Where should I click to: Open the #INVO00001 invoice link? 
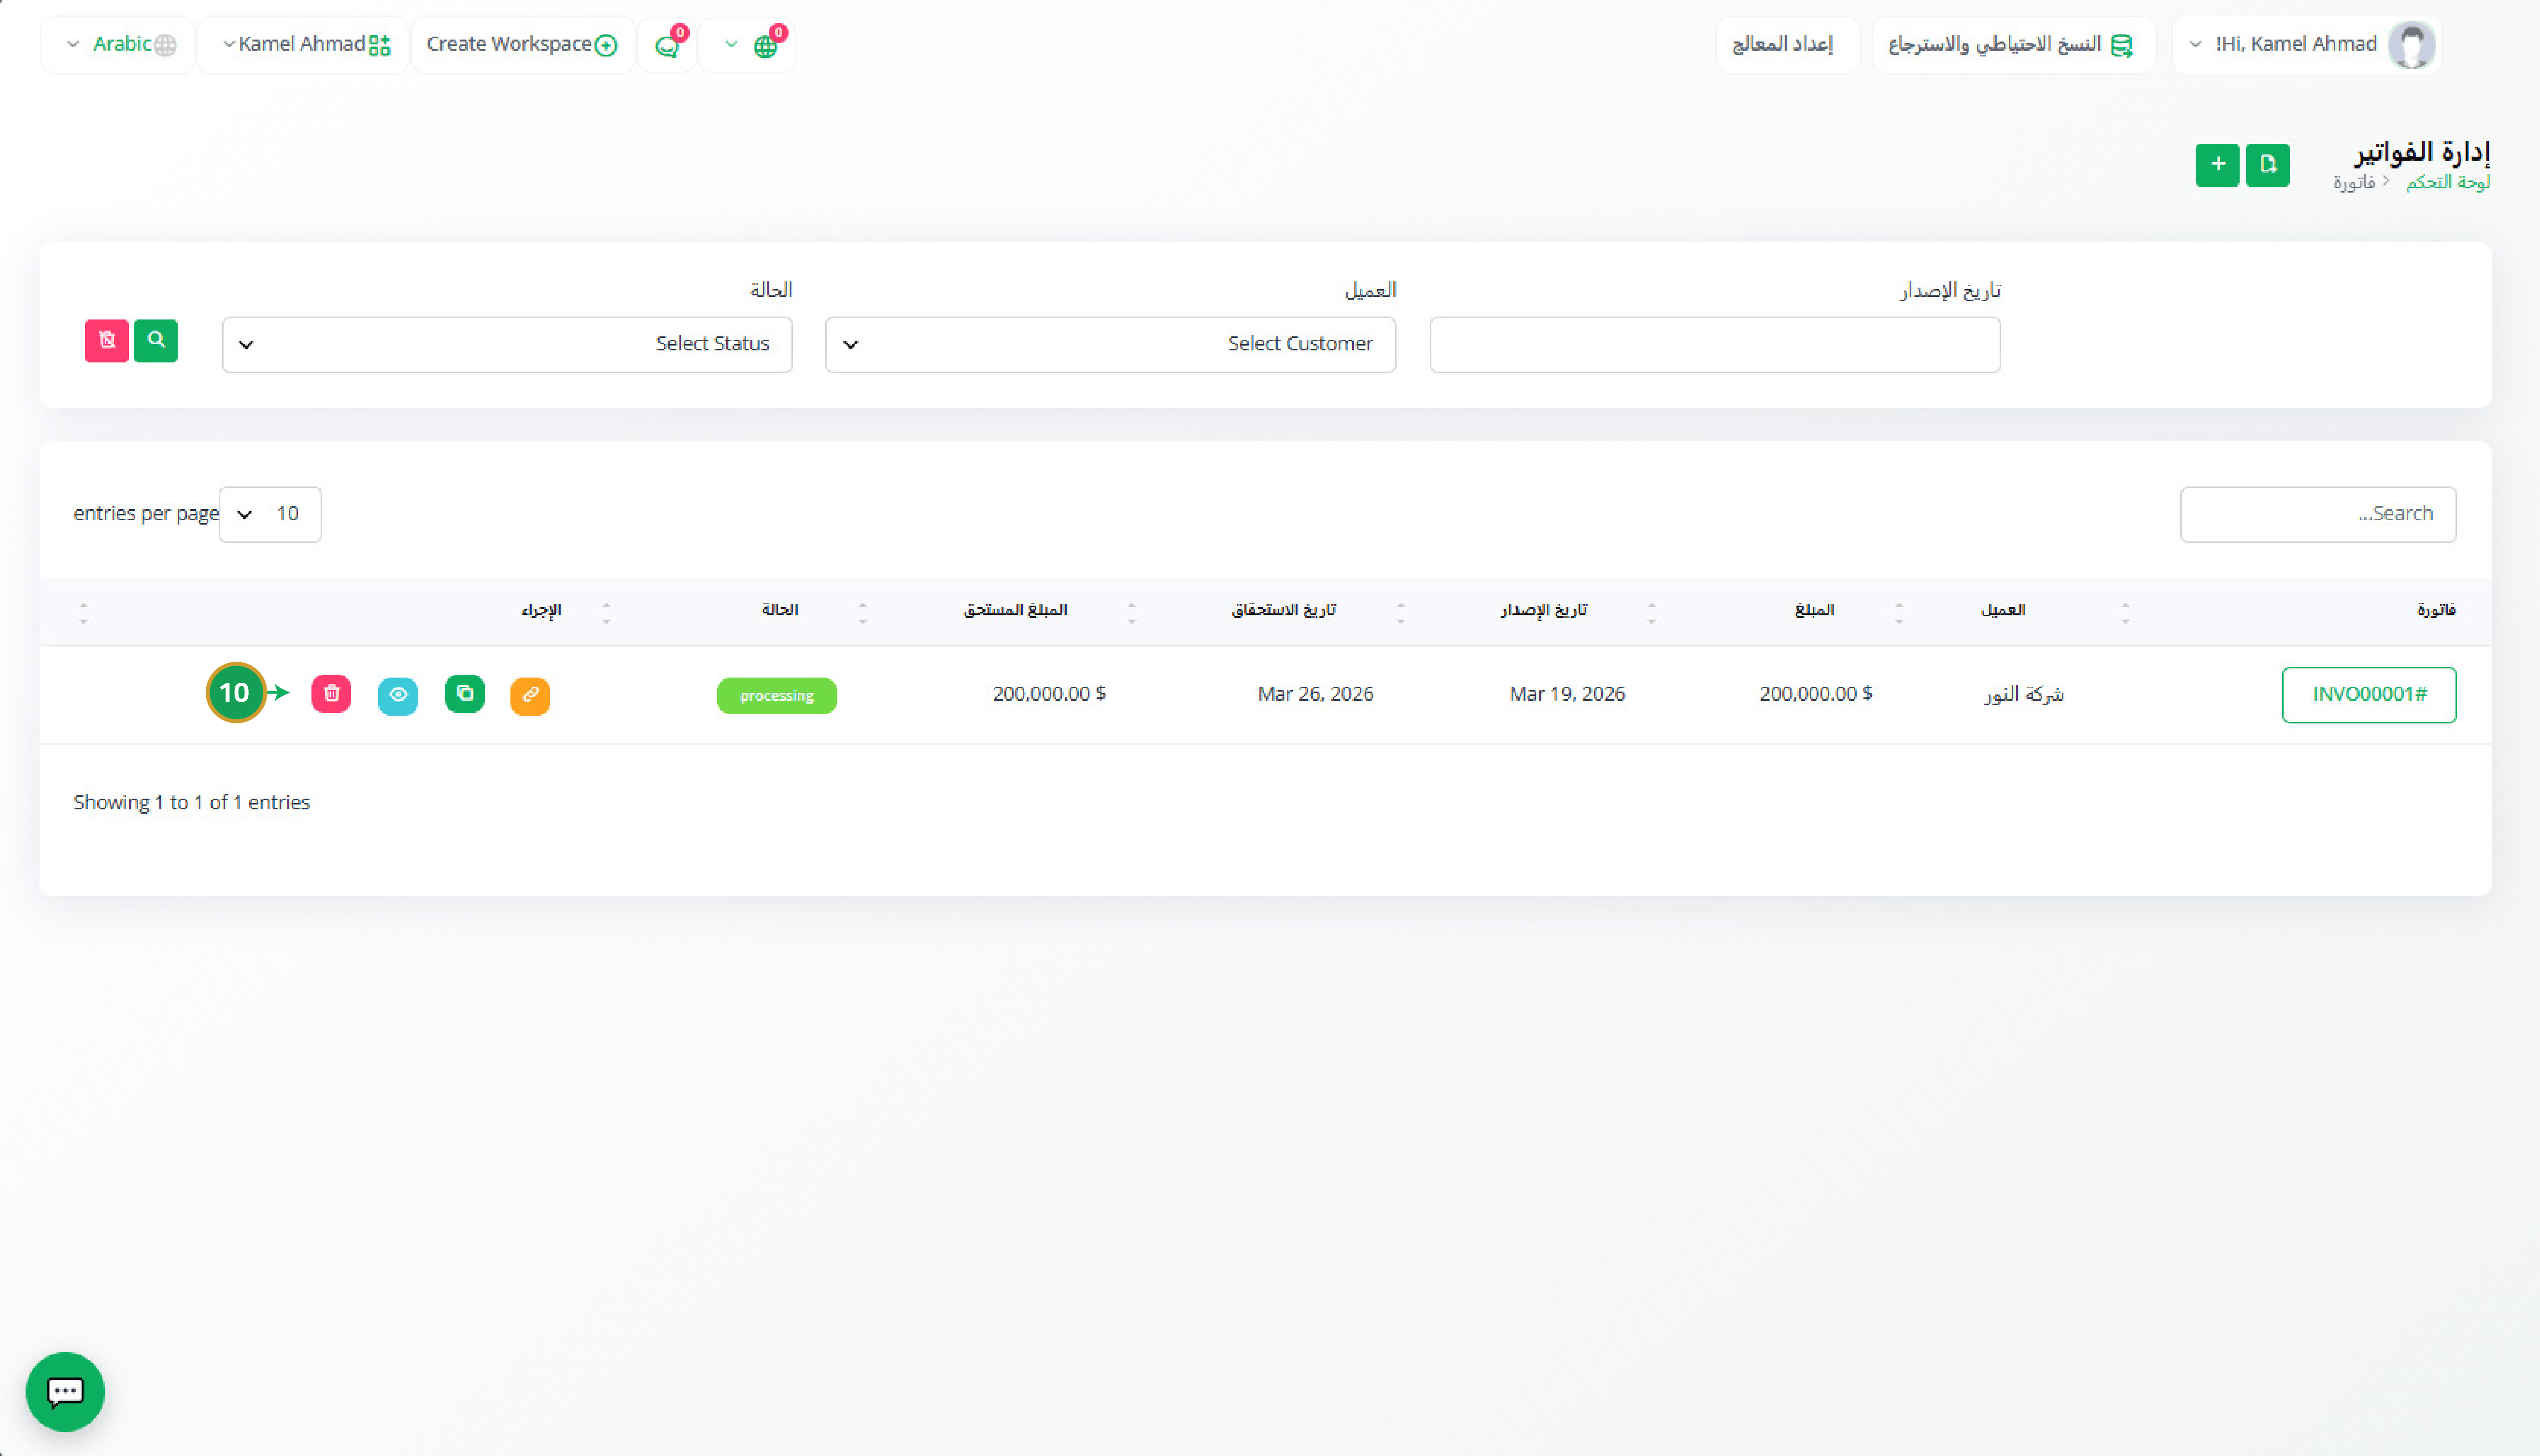[2369, 695]
